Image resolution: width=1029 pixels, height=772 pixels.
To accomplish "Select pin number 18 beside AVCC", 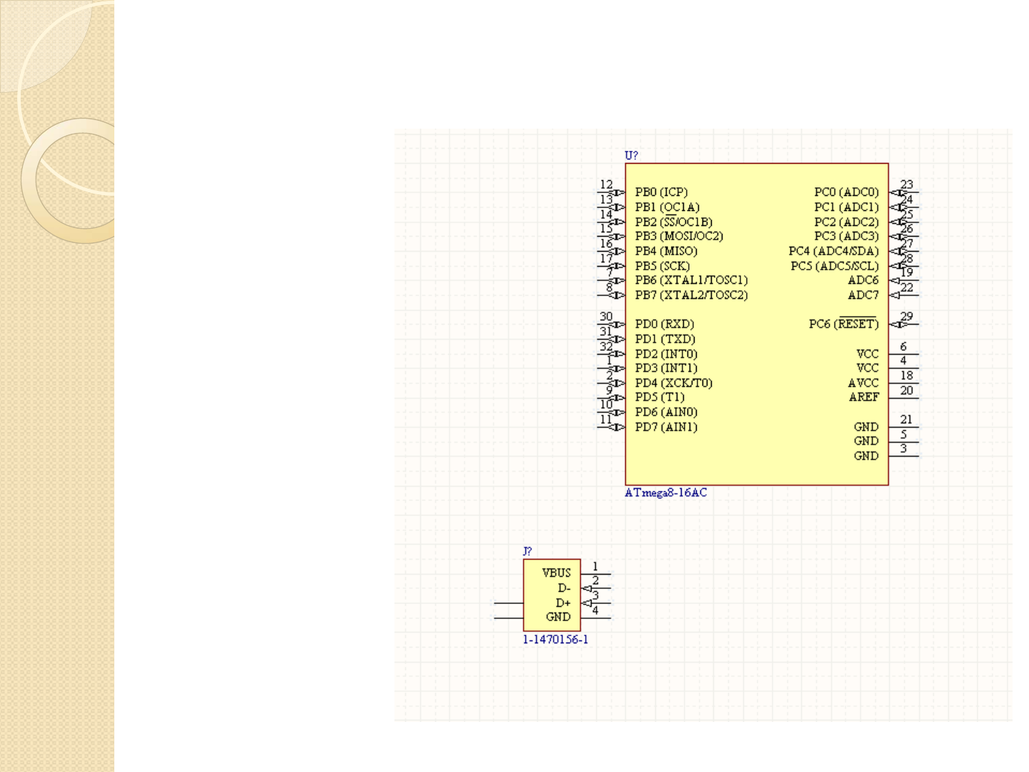I will 907,375.
